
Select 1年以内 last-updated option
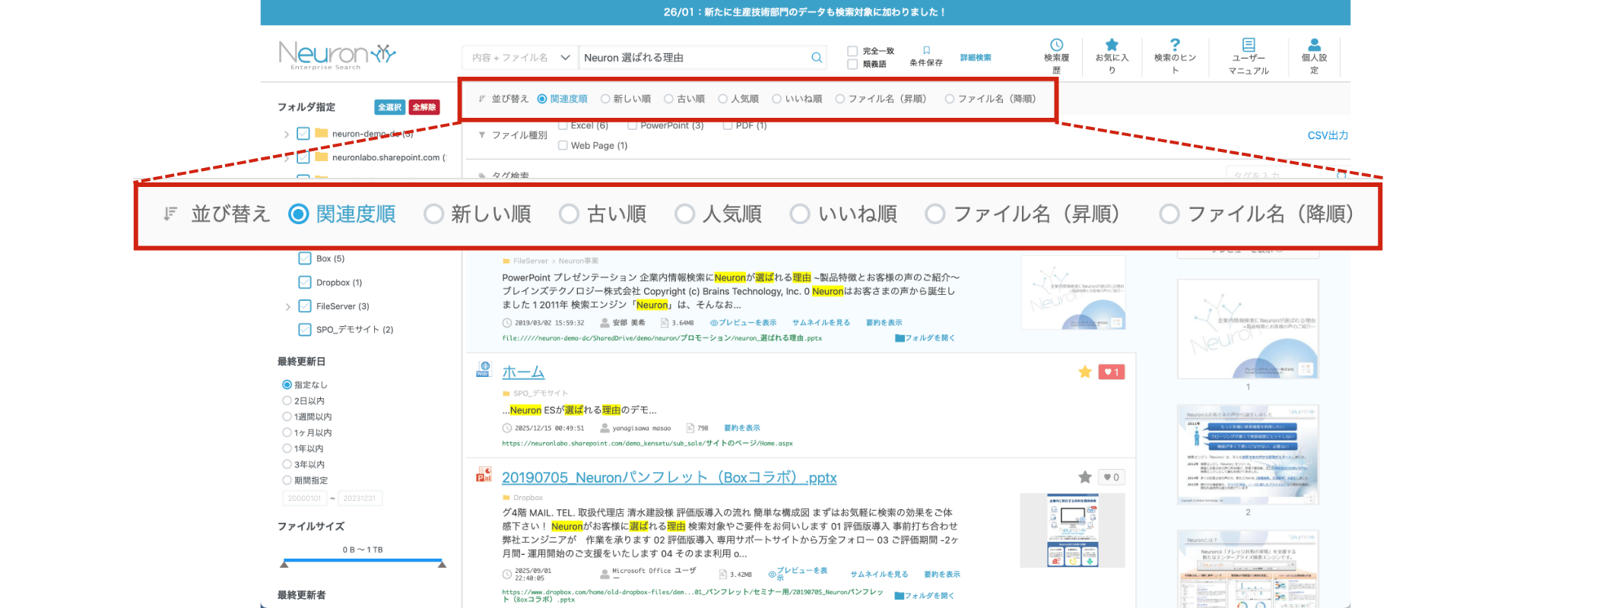tap(287, 448)
